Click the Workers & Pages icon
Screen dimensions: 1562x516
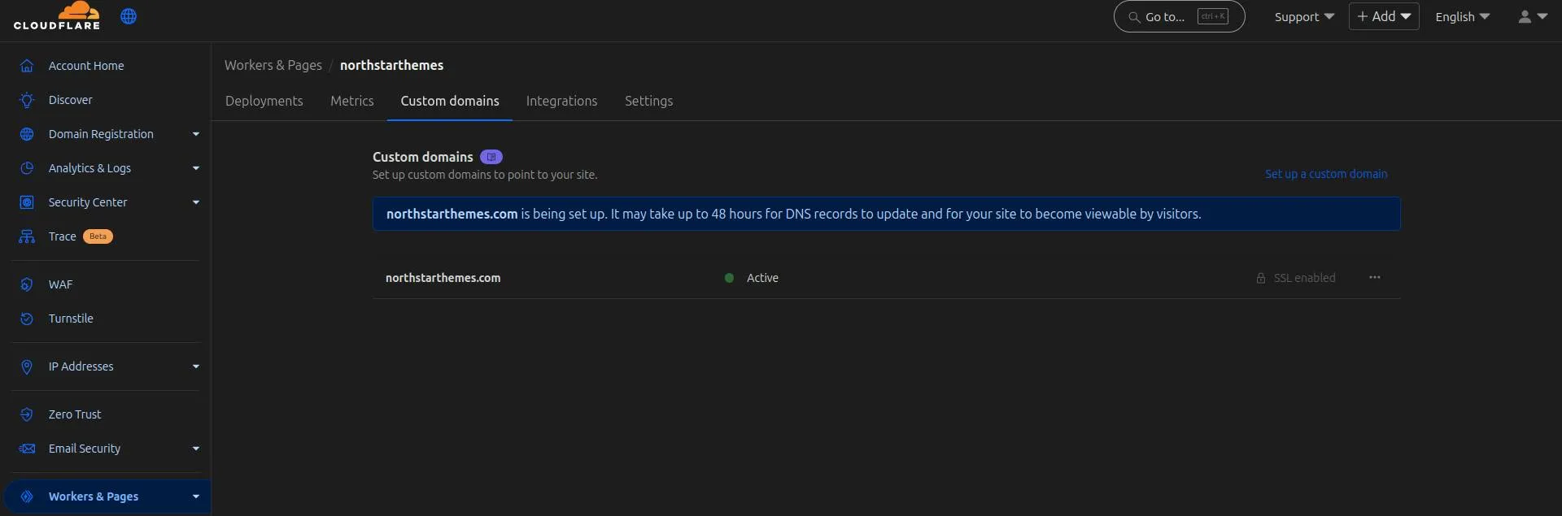click(x=27, y=496)
